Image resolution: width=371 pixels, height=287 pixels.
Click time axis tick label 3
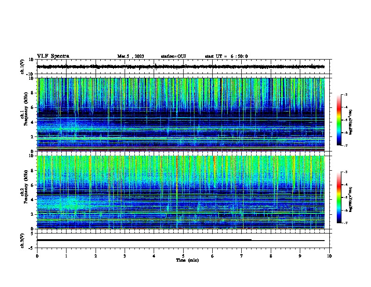pyautogui.click(x=125, y=256)
